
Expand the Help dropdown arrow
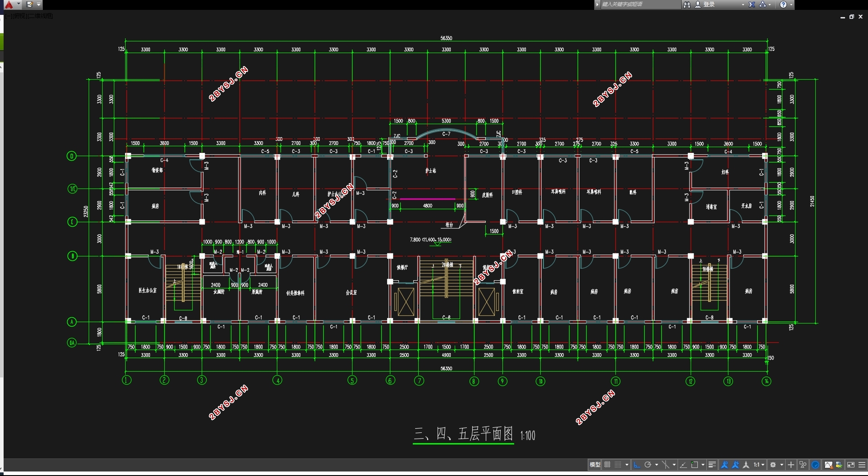coord(791,4)
